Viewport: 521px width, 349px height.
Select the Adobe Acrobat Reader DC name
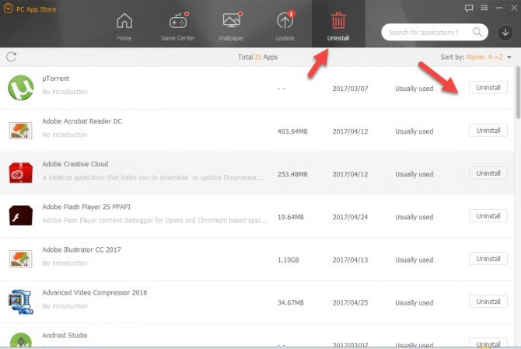pos(82,121)
